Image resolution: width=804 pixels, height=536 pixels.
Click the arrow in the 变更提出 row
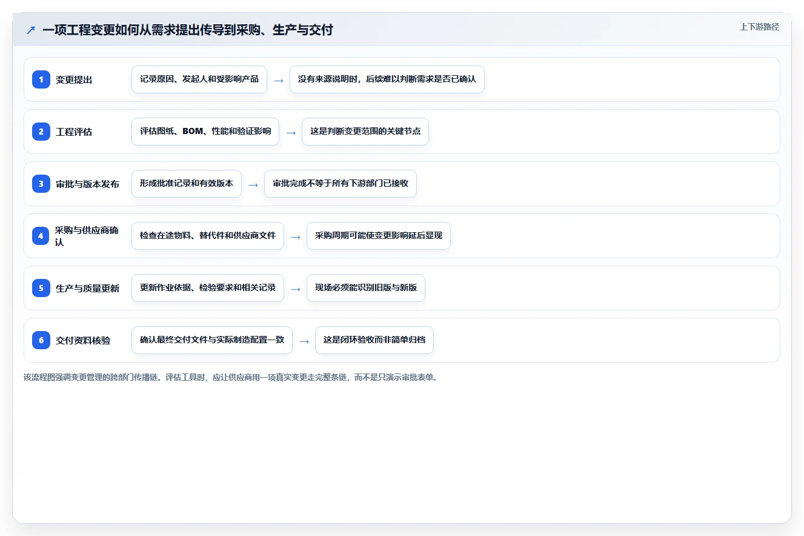coord(279,80)
